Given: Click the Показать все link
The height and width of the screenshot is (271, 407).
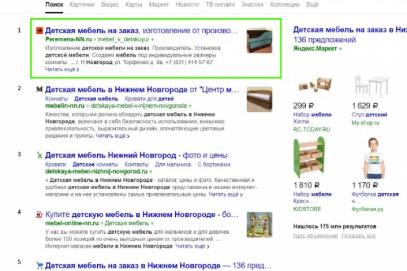Looking at the screenshot, I should click(x=358, y=236).
